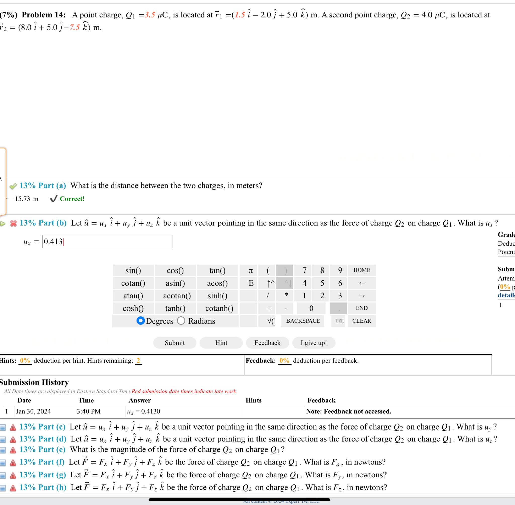Image resolution: width=515 pixels, height=505 pixels.
Task: Click the left arrow cursor key
Action: [362, 283]
